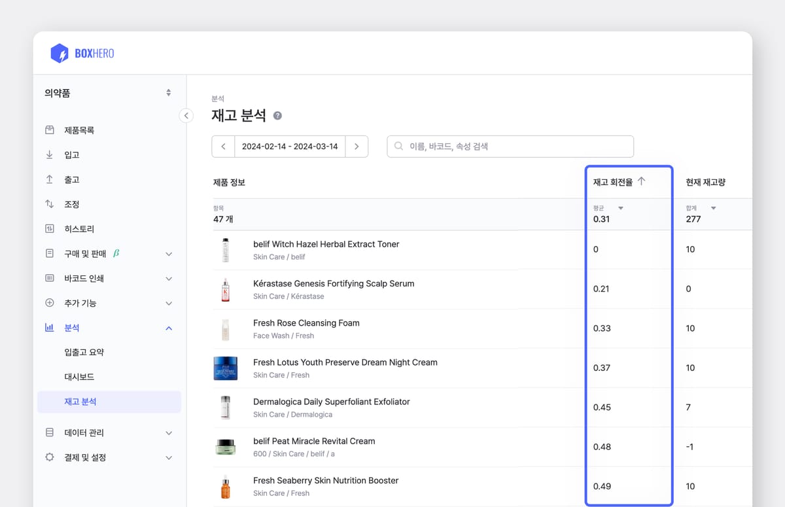Select the 조정 up-down arrows icon

(49, 203)
